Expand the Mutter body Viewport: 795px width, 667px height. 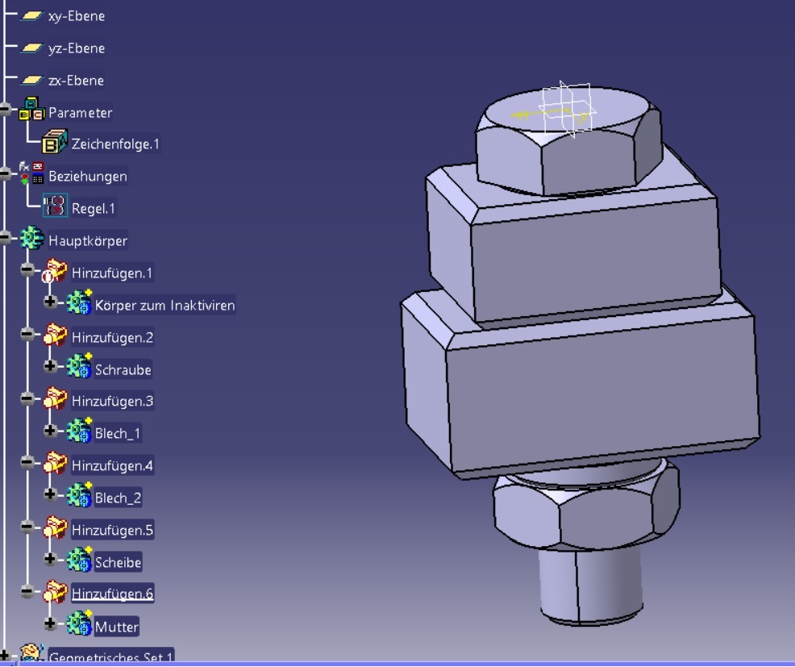[50, 623]
